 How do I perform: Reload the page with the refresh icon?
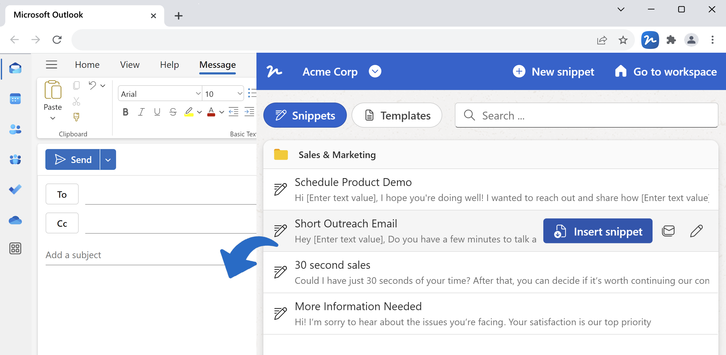coord(57,40)
